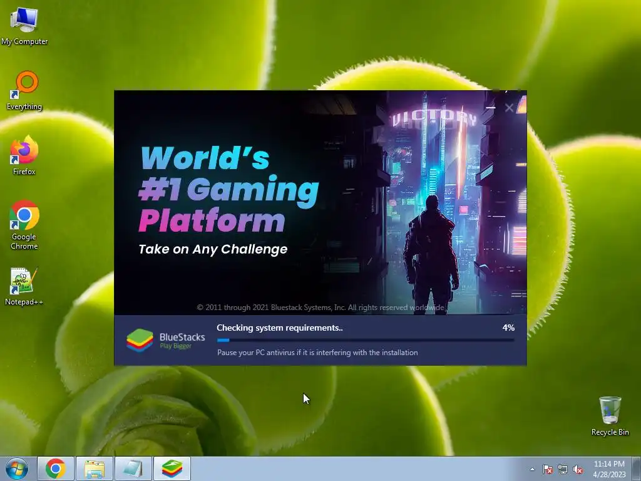Open the muted volume tray icon
The width and height of the screenshot is (641, 481).
coord(578,469)
